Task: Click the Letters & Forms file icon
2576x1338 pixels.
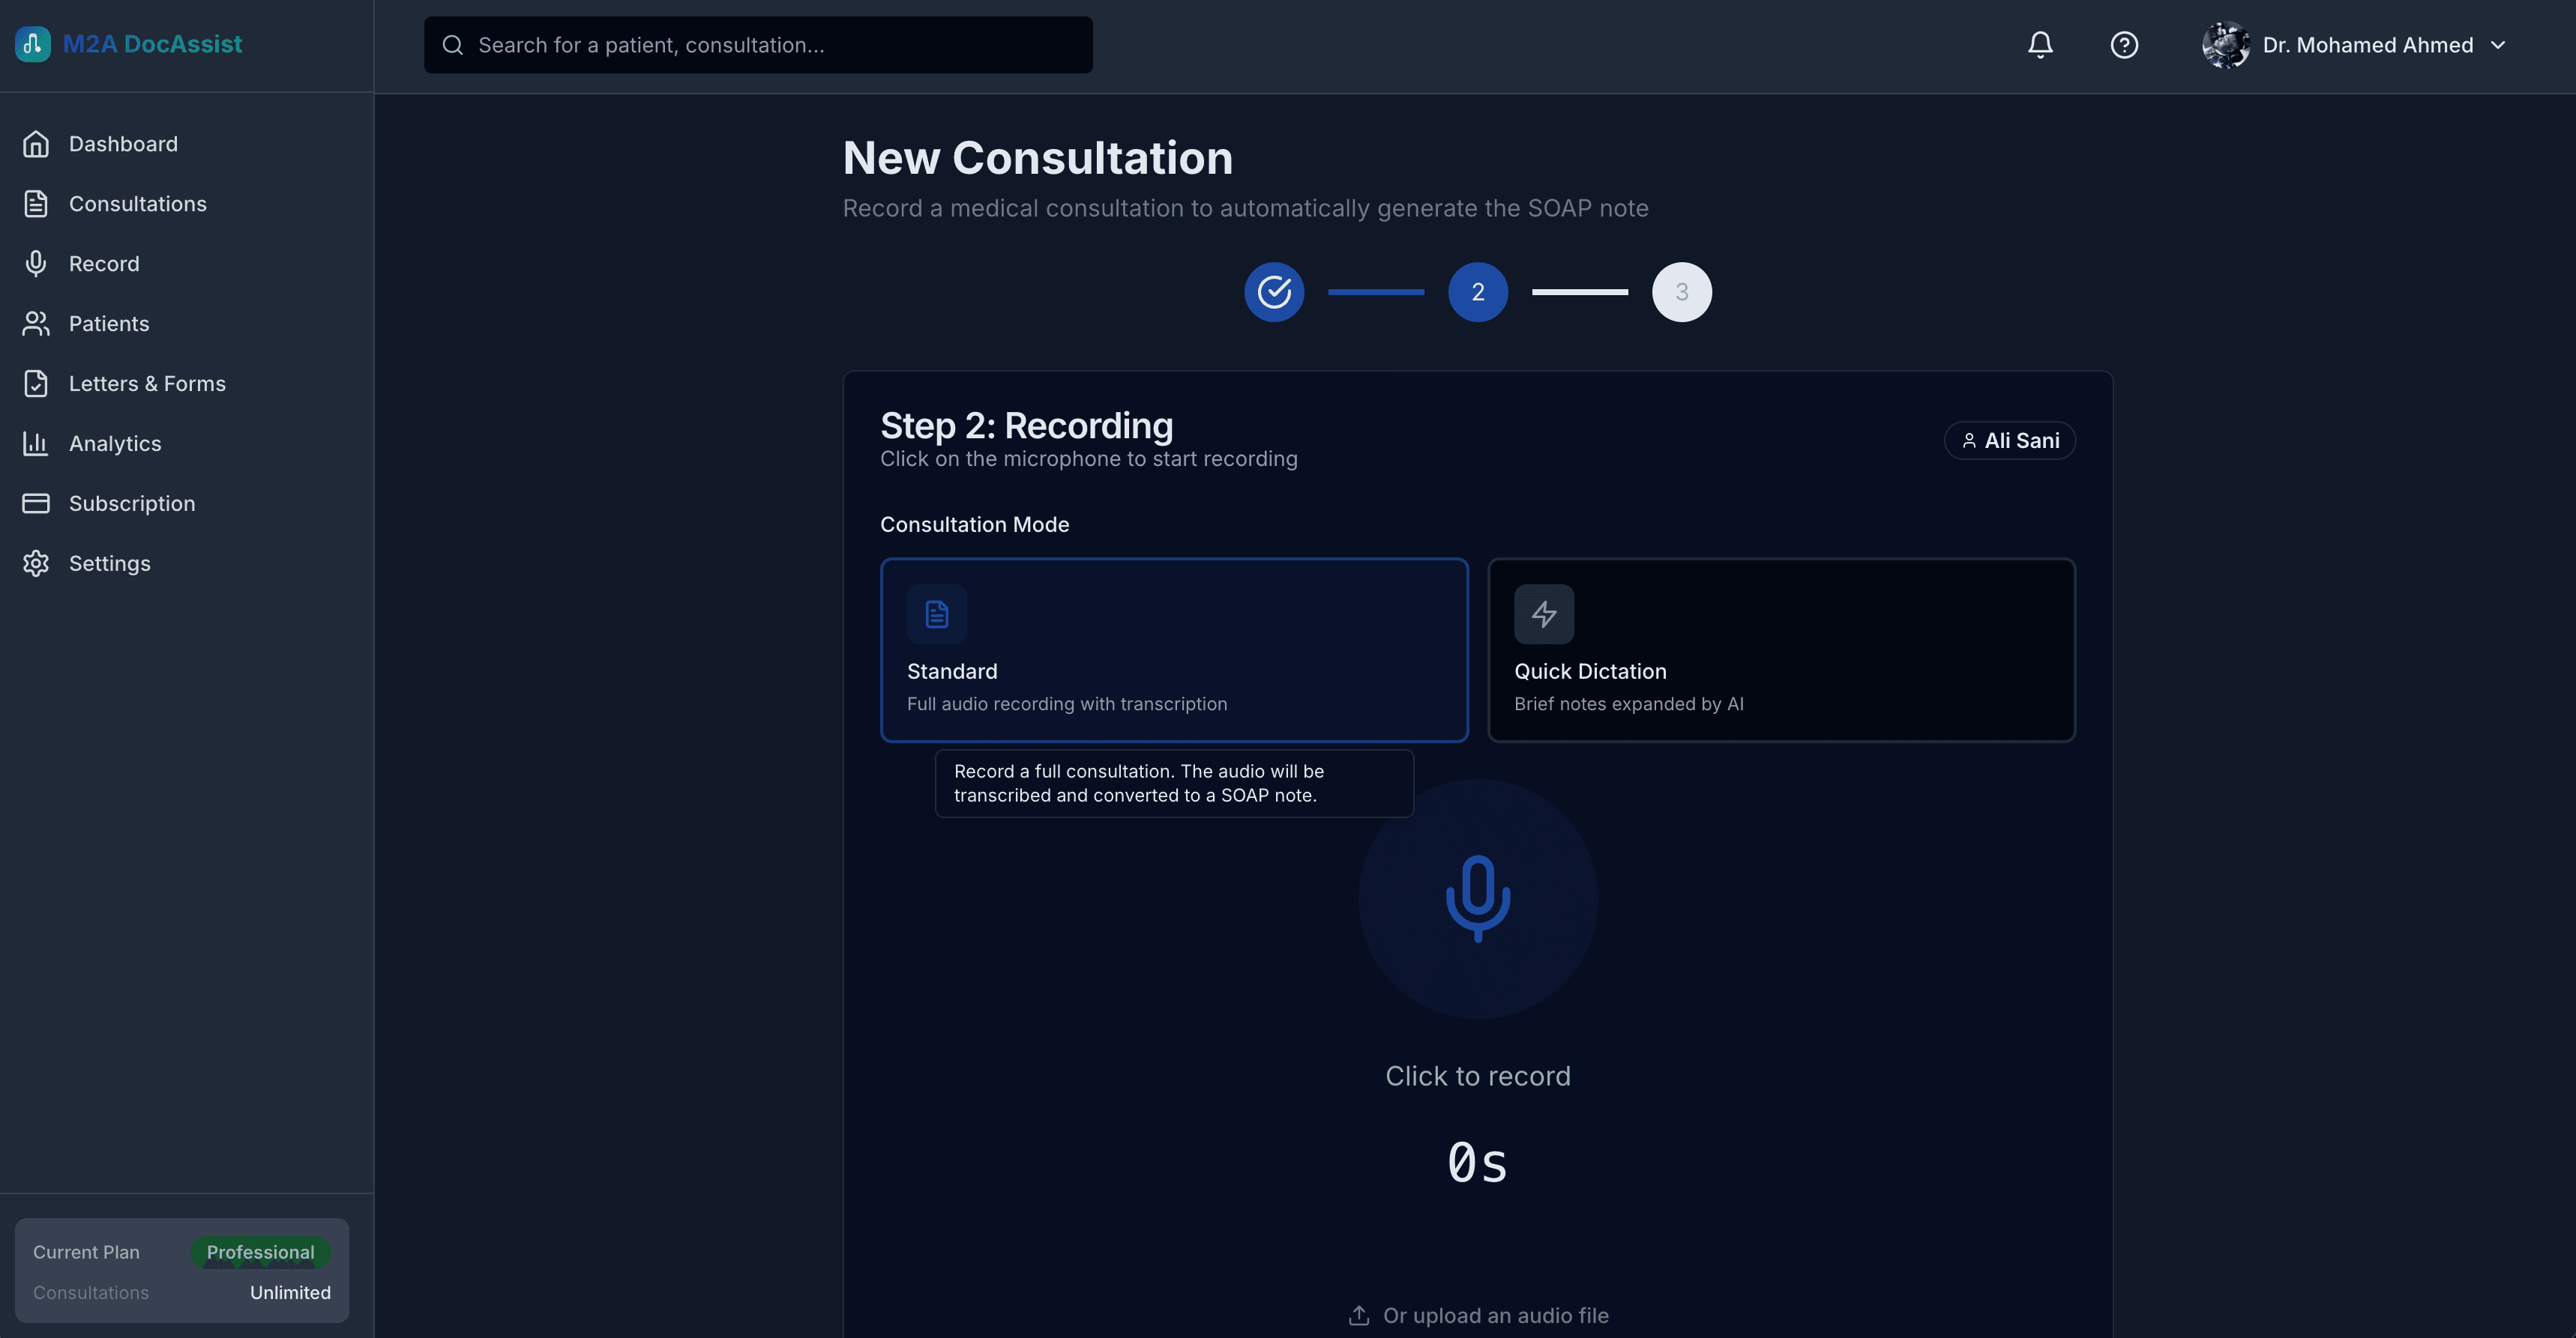Action: pyautogui.click(x=36, y=384)
